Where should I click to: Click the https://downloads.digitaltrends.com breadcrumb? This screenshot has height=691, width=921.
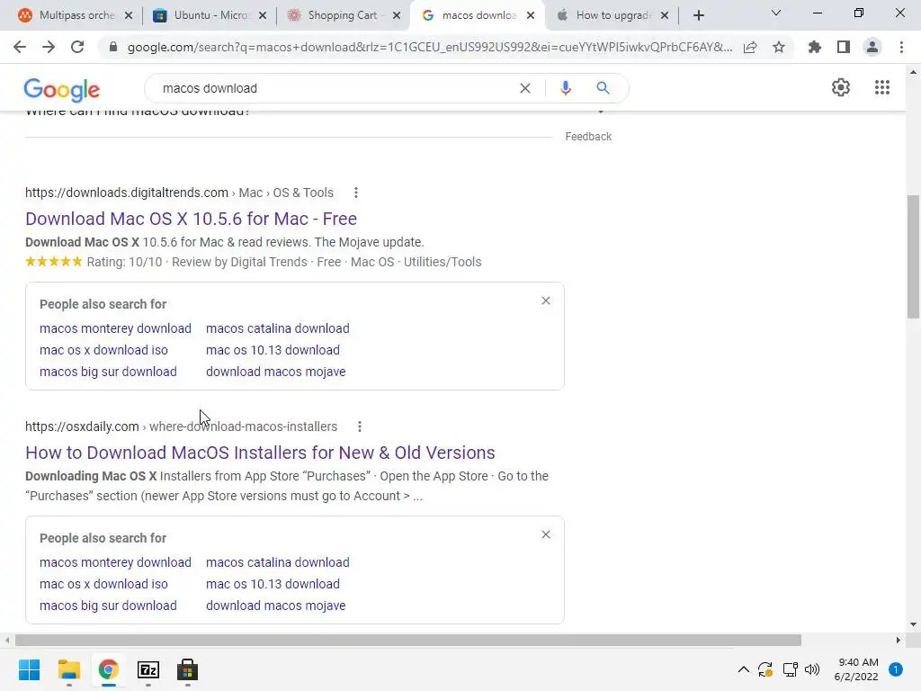126,193
